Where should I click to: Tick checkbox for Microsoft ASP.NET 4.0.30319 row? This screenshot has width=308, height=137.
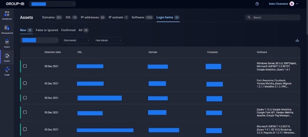point(25,129)
